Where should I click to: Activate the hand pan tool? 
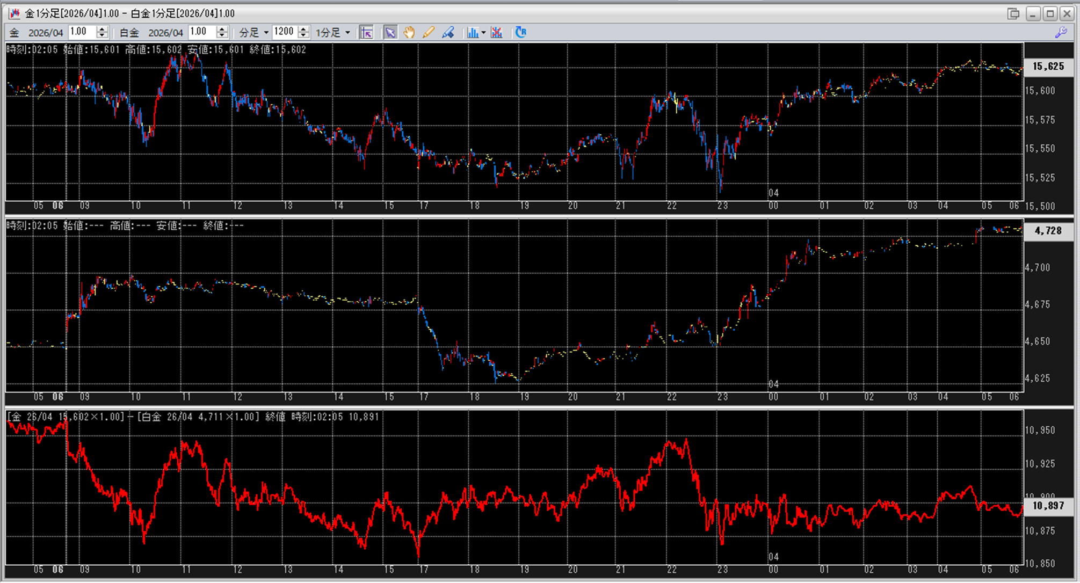pyautogui.click(x=409, y=33)
